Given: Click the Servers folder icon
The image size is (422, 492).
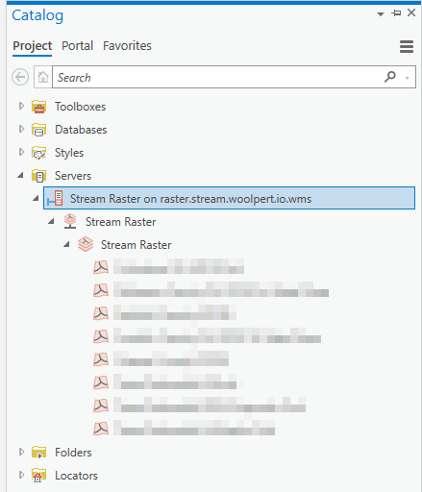Looking at the screenshot, I should point(39,176).
